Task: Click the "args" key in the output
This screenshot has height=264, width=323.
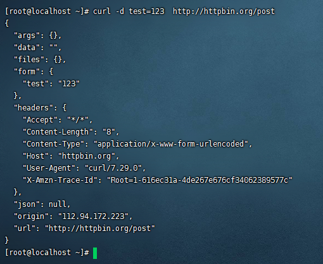Action: click(27, 36)
